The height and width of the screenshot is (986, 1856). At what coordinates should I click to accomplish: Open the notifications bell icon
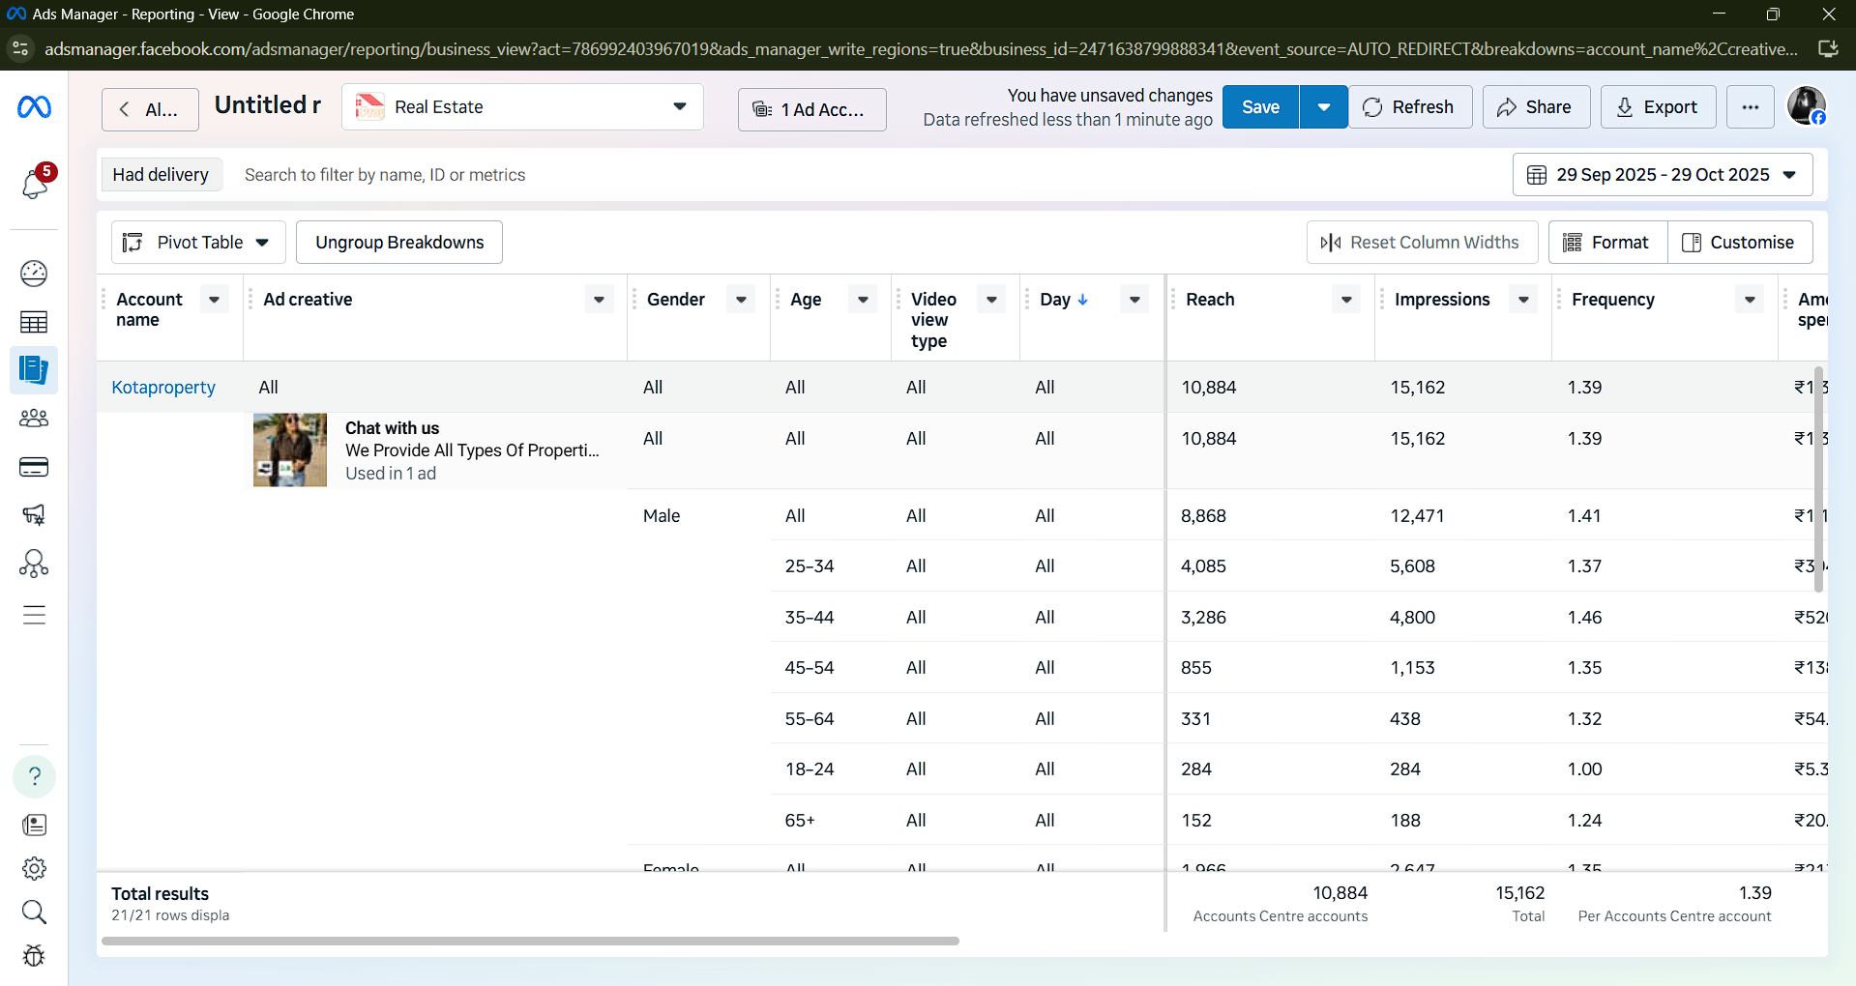pos(34,183)
